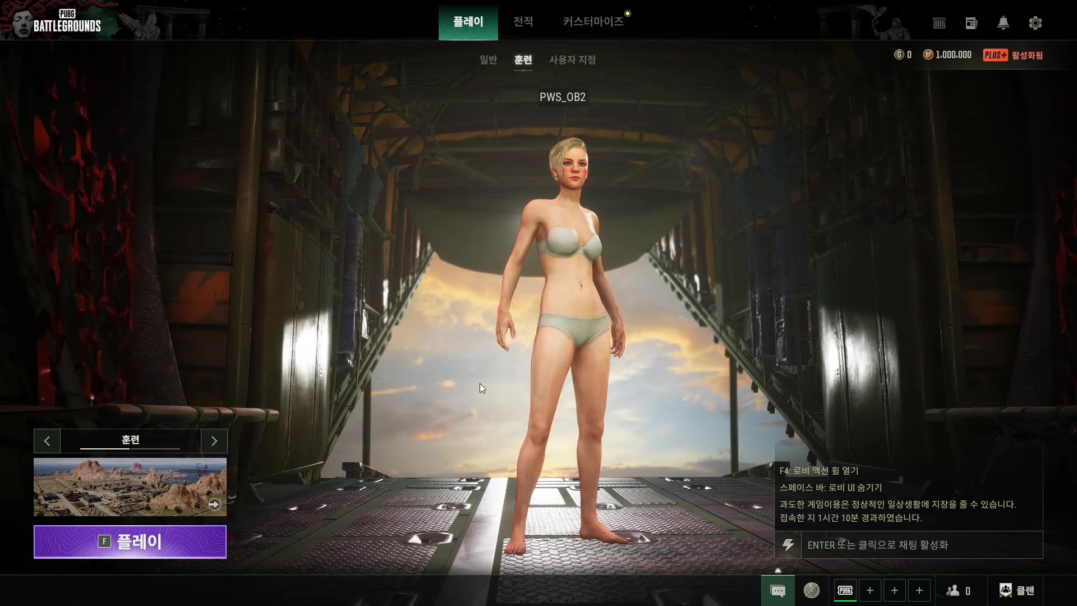Click the PWS_OB2 player name
This screenshot has height=606, width=1077.
[x=563, y=97]
